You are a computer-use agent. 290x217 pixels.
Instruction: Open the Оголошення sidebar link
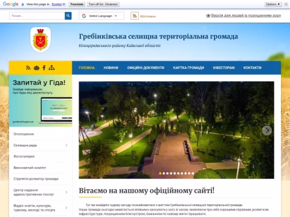click(x=24, y=134)
